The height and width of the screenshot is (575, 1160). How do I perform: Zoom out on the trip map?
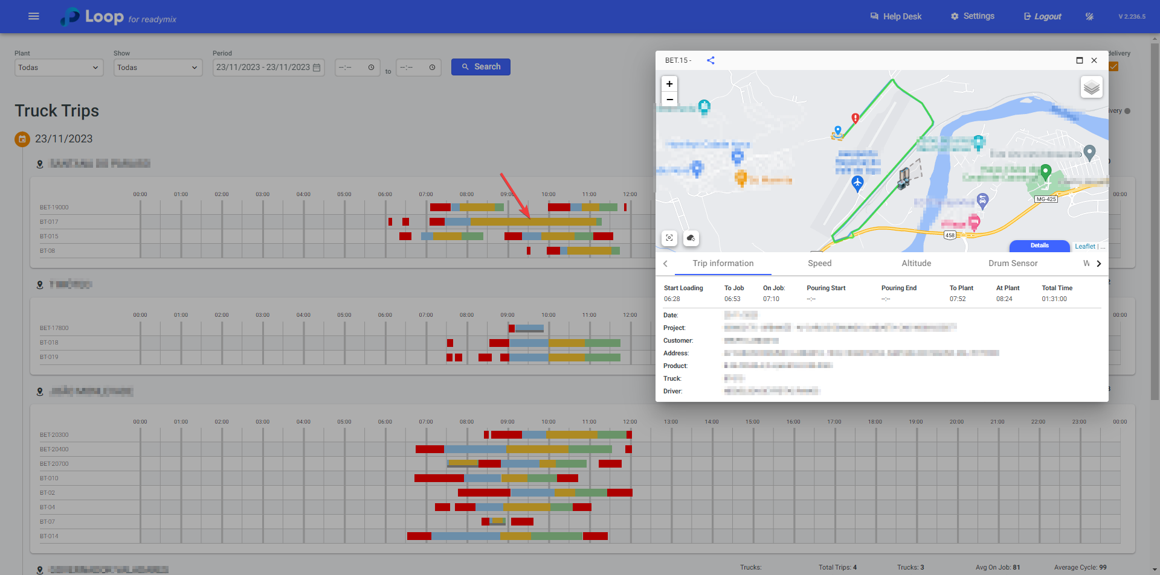(x=669, y=99)
